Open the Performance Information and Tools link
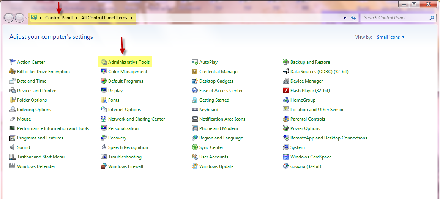This screenshot has width=440, height=199. tap(53, 128)
